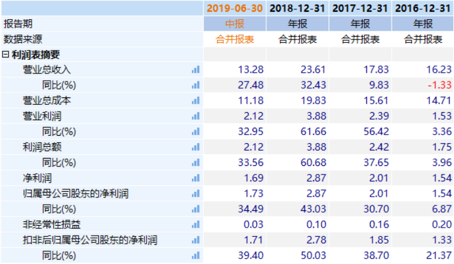Screen dimensions: 454x264
Task: Open chart icon for 扣非后归属母公司股东的净利润 row
Action: click(196, 240)
